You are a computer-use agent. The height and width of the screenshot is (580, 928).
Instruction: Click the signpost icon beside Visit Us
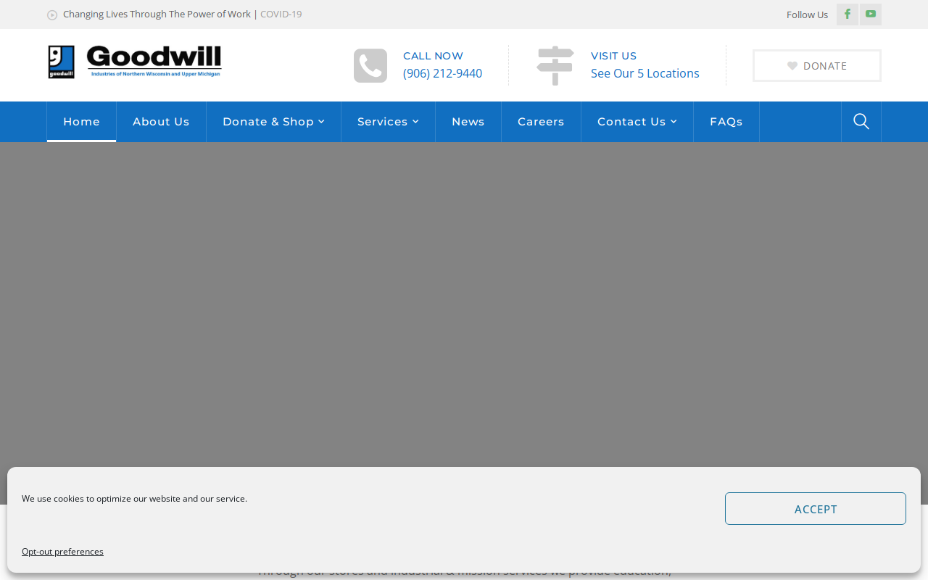555,65
